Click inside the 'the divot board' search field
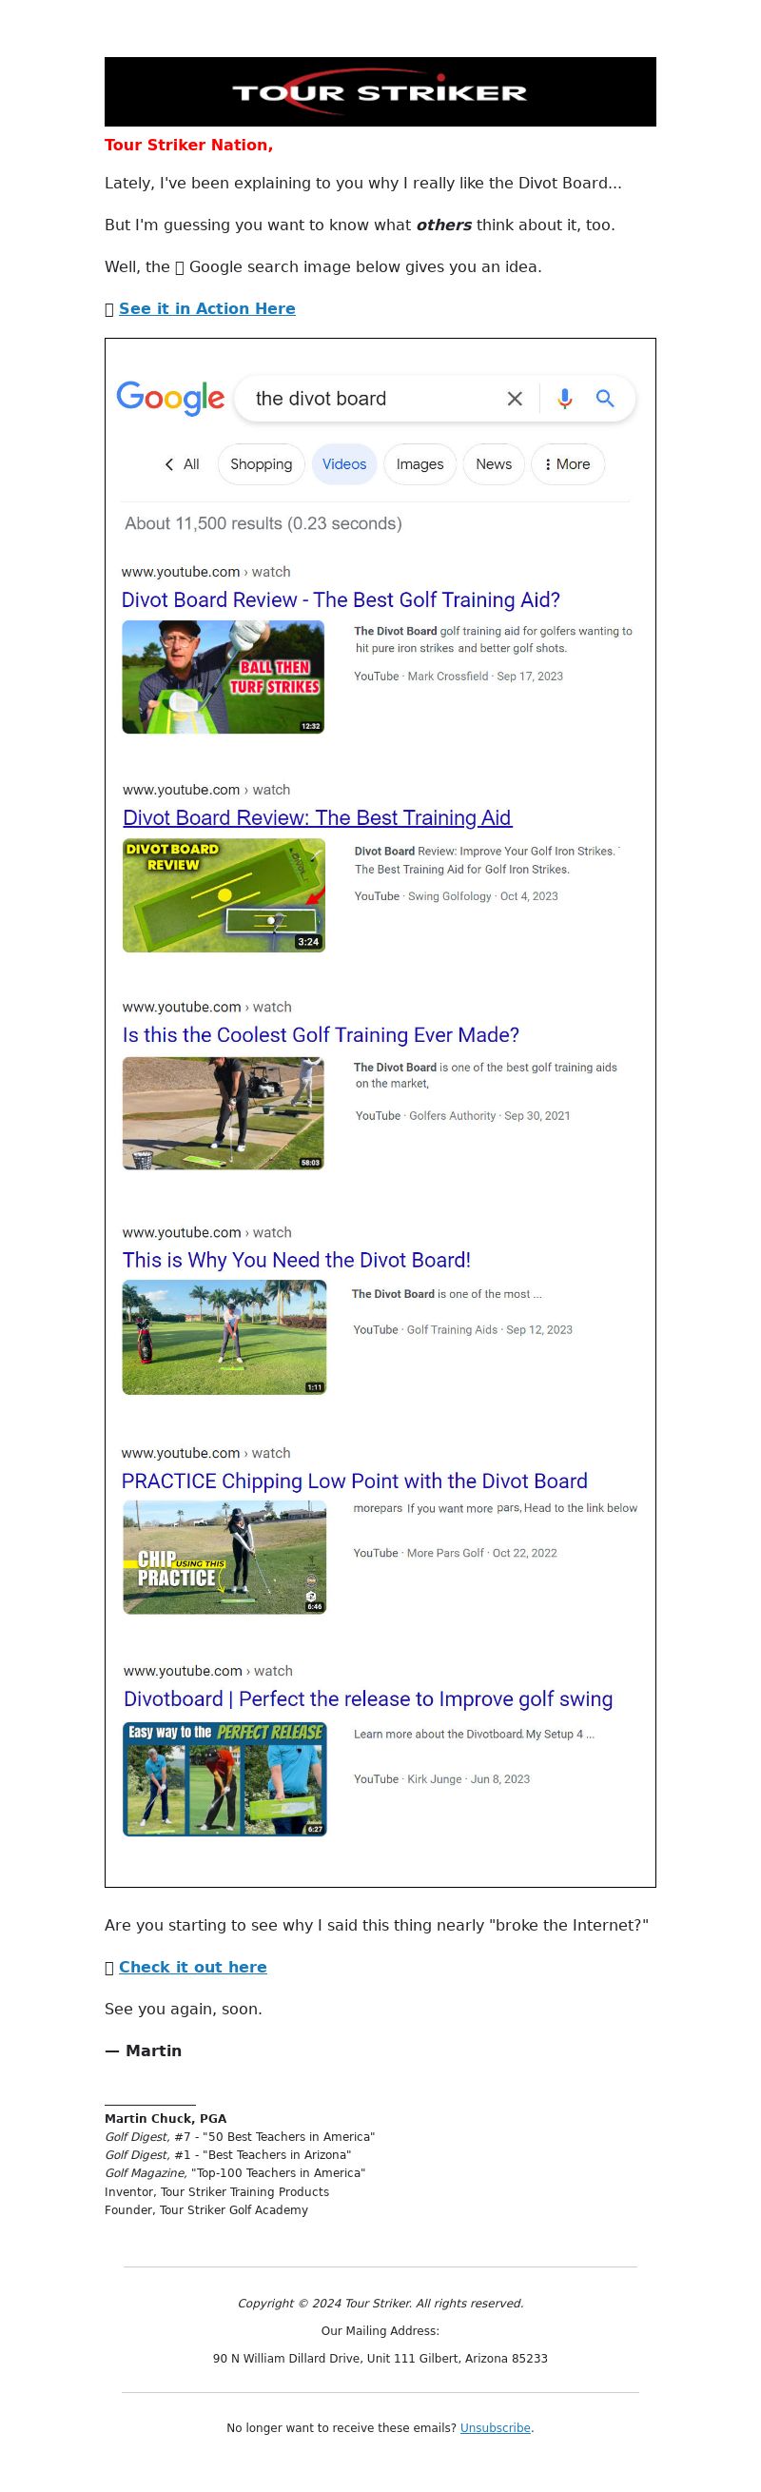This screenshot has width=761, height=2492. click(x=367, y=399)
